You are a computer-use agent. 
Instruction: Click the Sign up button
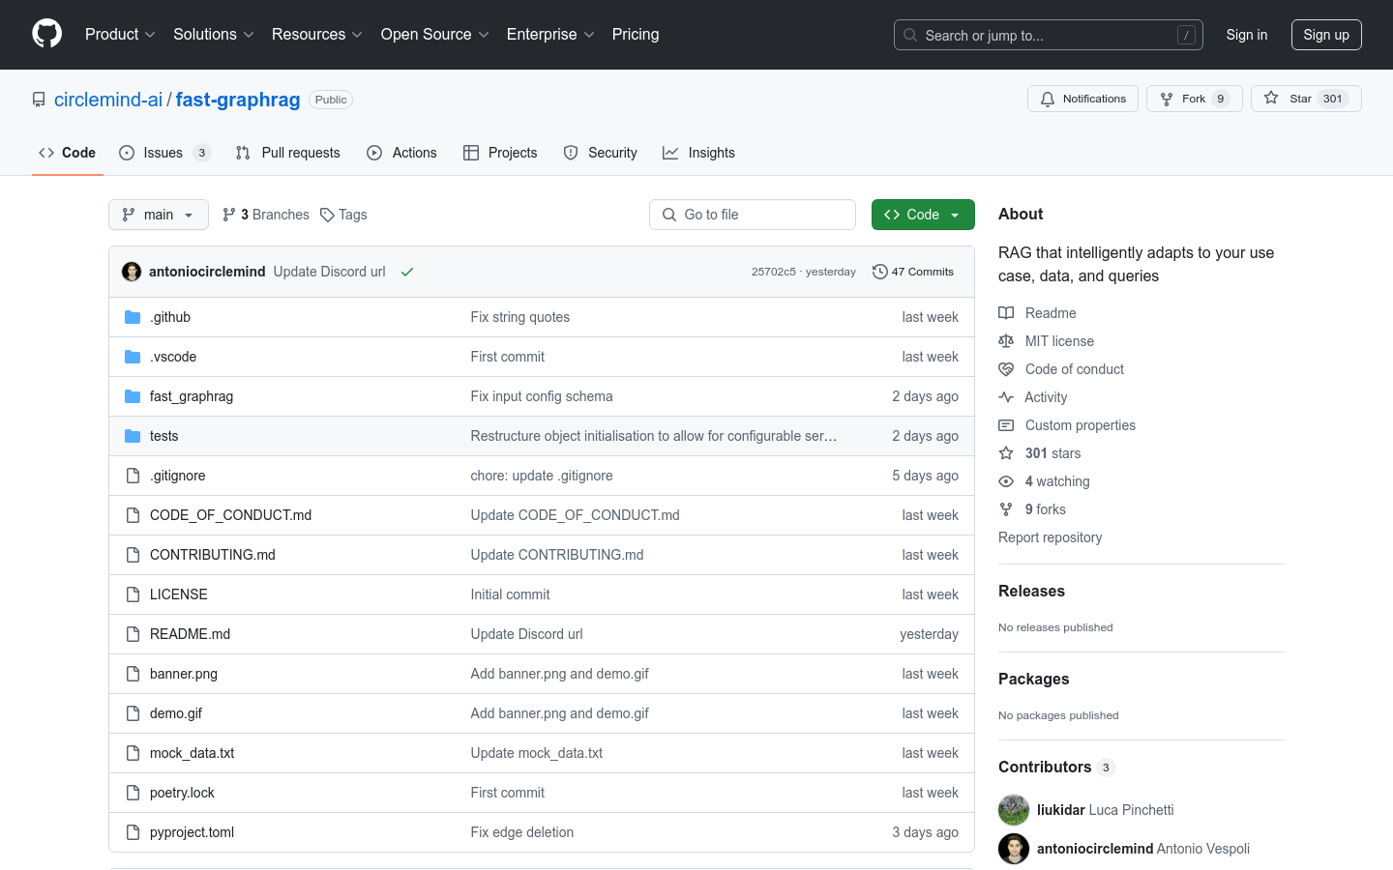pyautogui.click(x=1326, y=34)
